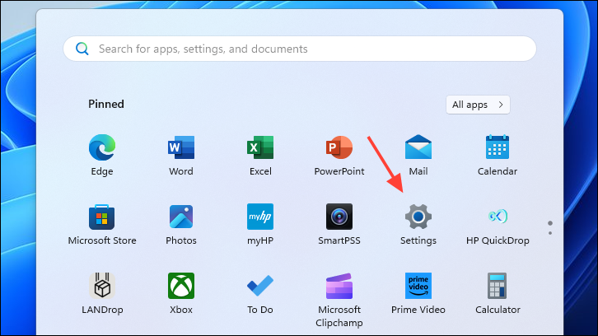Image resolution: width=598 pixels, height=336 pixels.
Task: Open Prime Video app icon
Action: click(418, 286)
